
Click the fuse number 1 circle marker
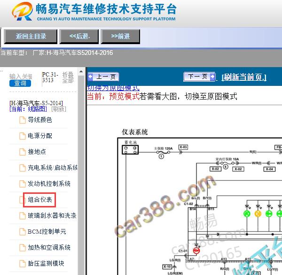point(161,157)
